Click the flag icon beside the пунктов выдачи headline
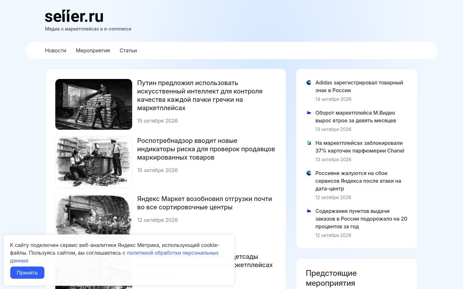Viewport: 463px width, 289px height. (x=309, y=211)
